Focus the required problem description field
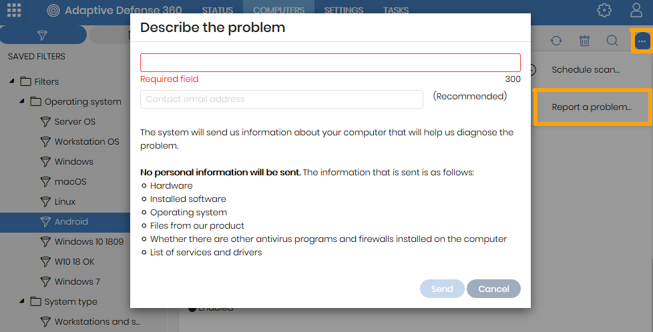The height and width of the screenshot is (332, 653). [x=331, y=63]
